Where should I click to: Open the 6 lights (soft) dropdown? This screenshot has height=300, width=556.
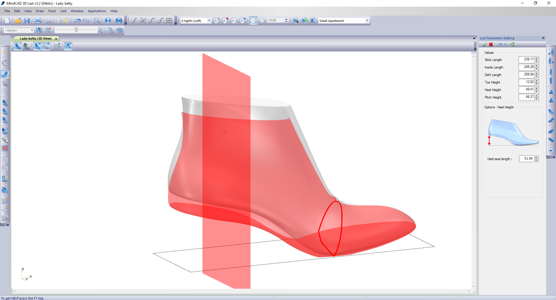point(209,21)
